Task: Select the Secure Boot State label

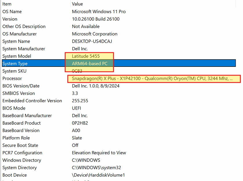Action: point(20,145)
